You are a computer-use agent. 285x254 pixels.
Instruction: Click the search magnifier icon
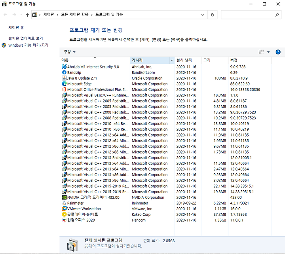277,15
